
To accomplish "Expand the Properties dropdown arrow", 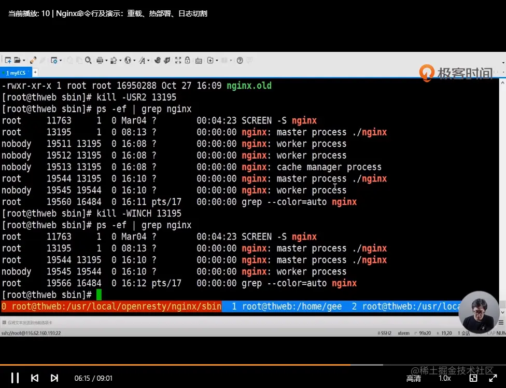I will 61,60.
